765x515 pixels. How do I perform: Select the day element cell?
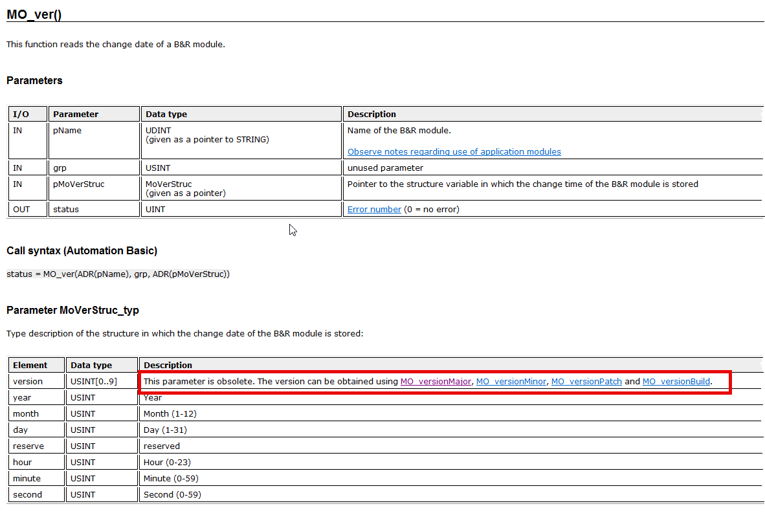37,430
